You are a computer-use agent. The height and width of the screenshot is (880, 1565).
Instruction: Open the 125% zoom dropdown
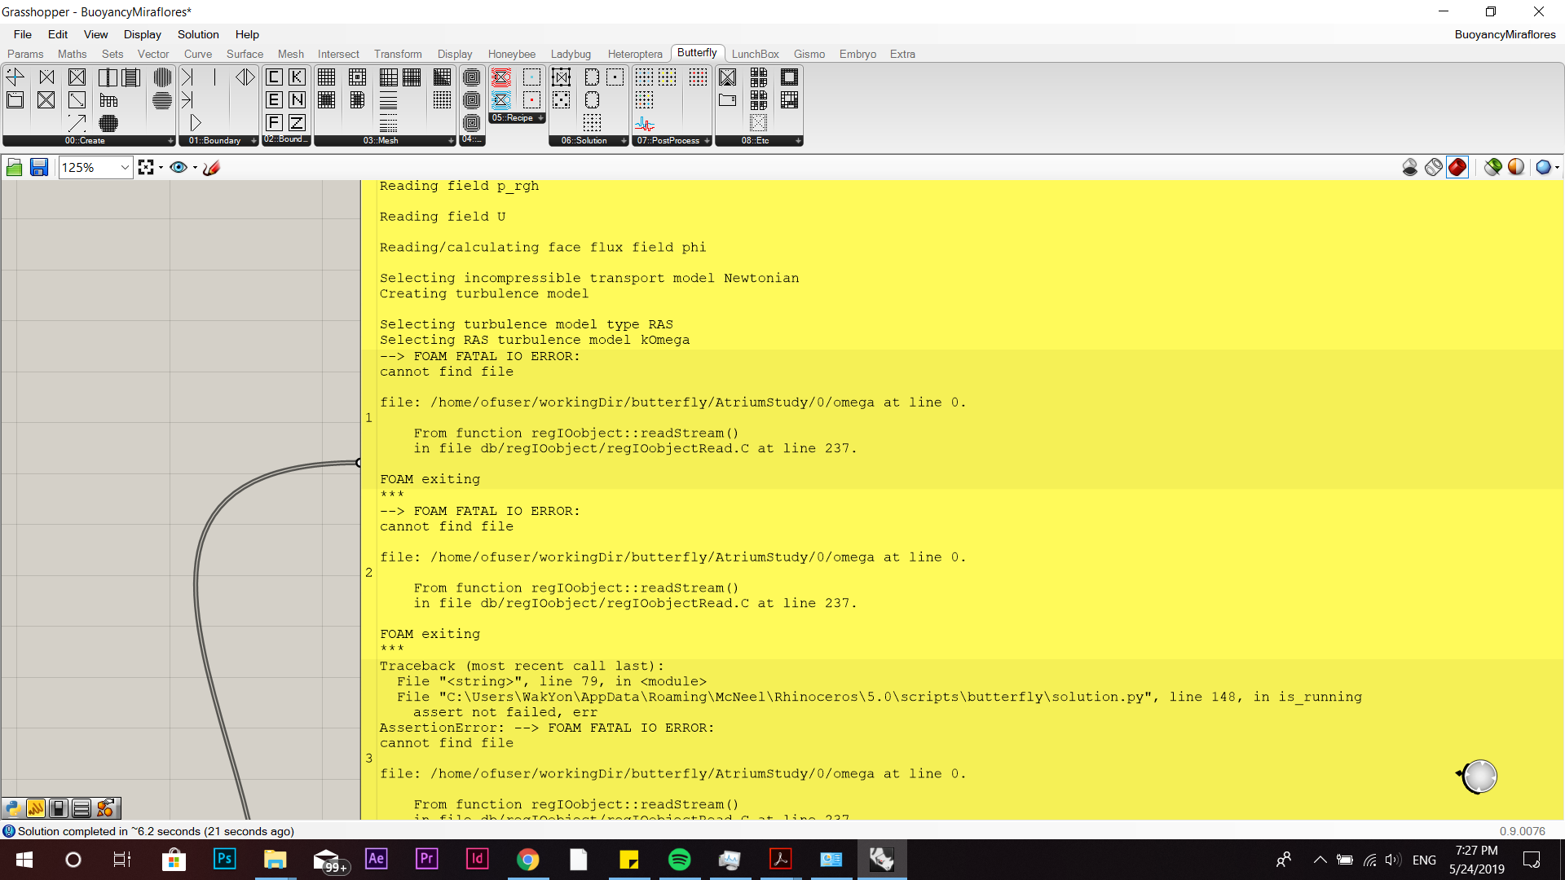(x=125, y=168)
